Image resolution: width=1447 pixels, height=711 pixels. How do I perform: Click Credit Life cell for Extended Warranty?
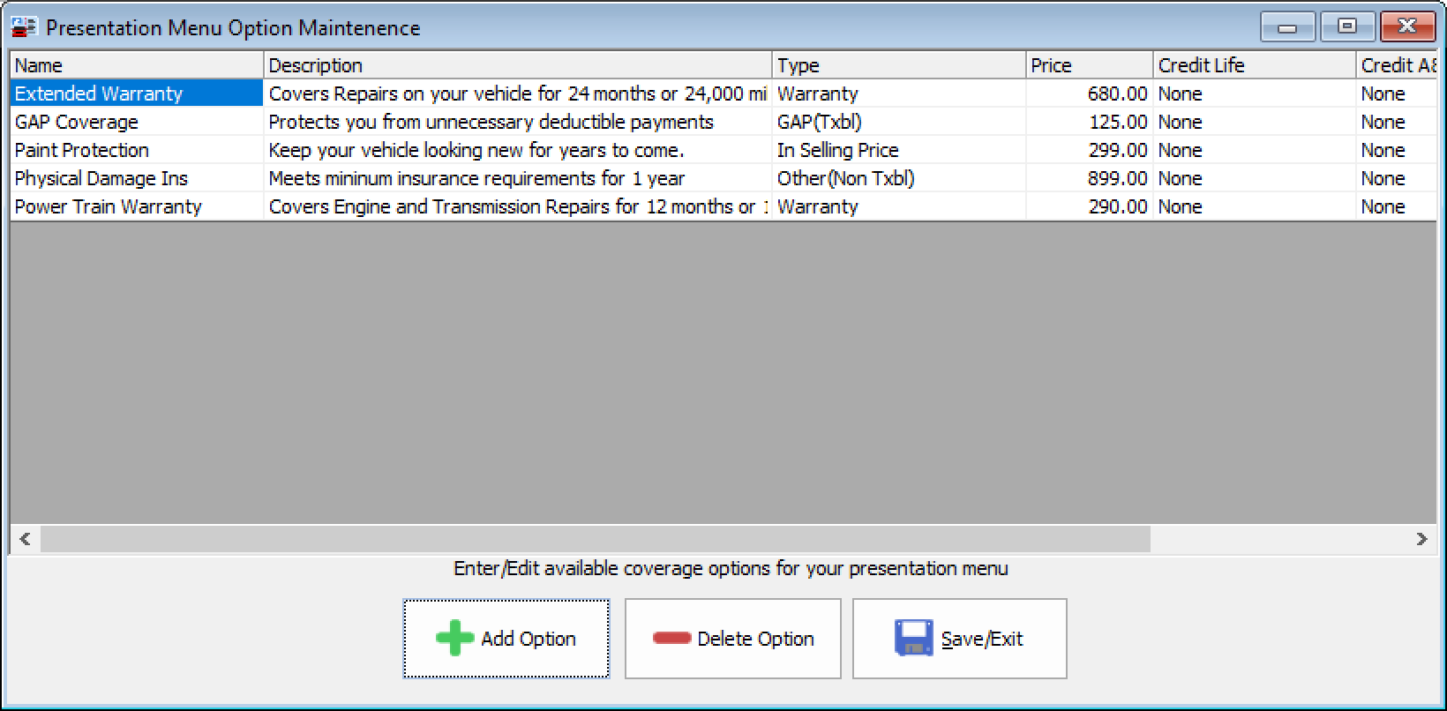point(1181,94)
